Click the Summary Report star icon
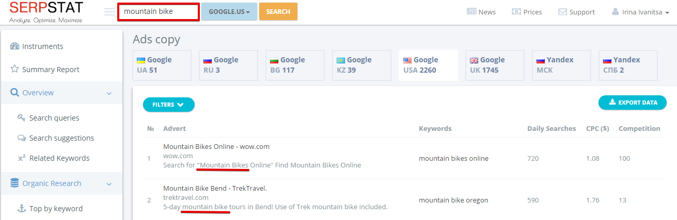This screenshot has width=677, height=220. click(14, 69)
